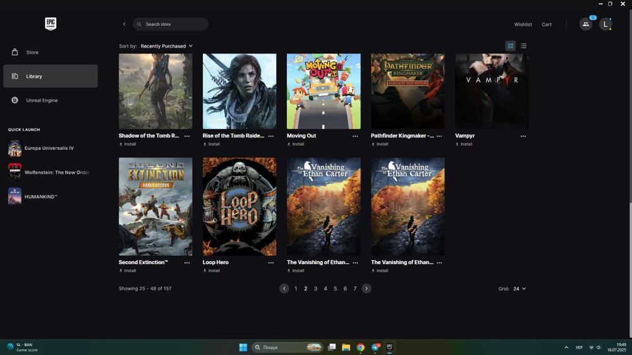Go to page 3
Screen dimensions: 632x355
coord(315,289)
